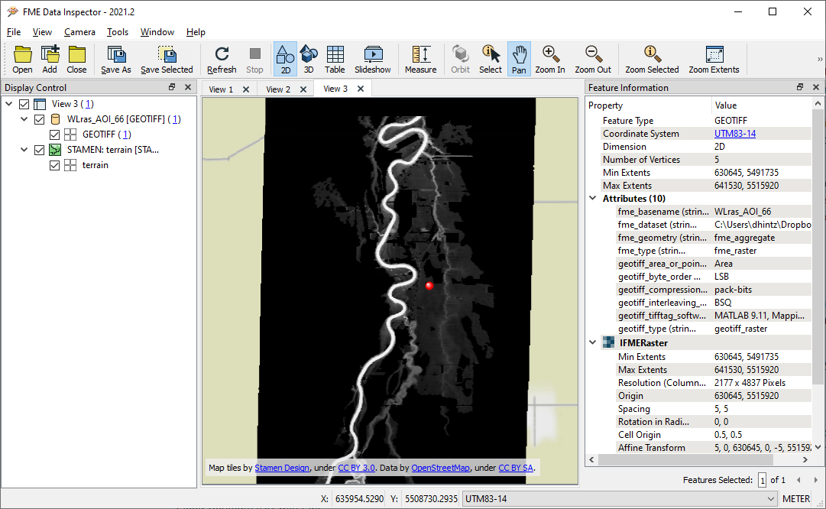Click the Y coordinate field
Screen dimensions: 826x509
click(432, 498)
